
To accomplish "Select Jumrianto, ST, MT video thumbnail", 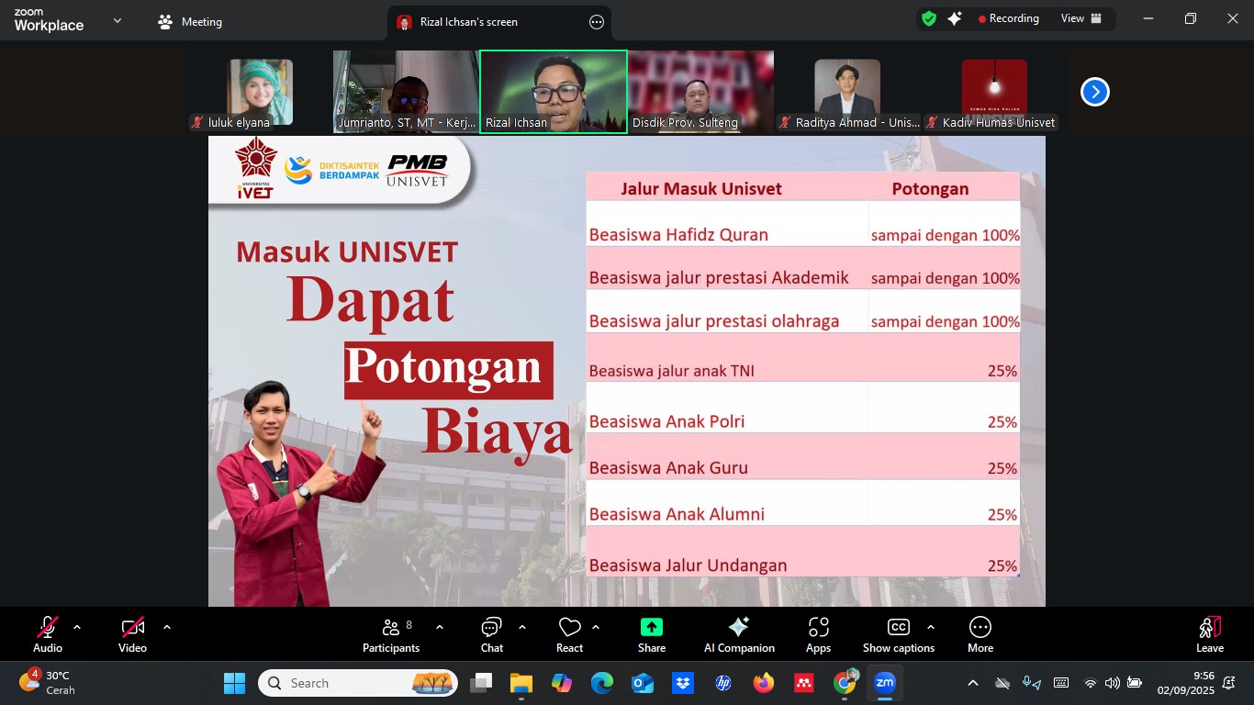I will pos(406,92).
